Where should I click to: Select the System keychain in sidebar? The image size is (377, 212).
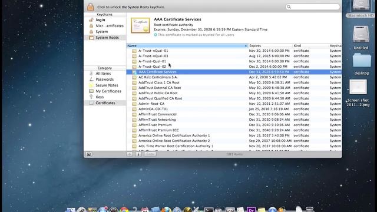point(102,32)
